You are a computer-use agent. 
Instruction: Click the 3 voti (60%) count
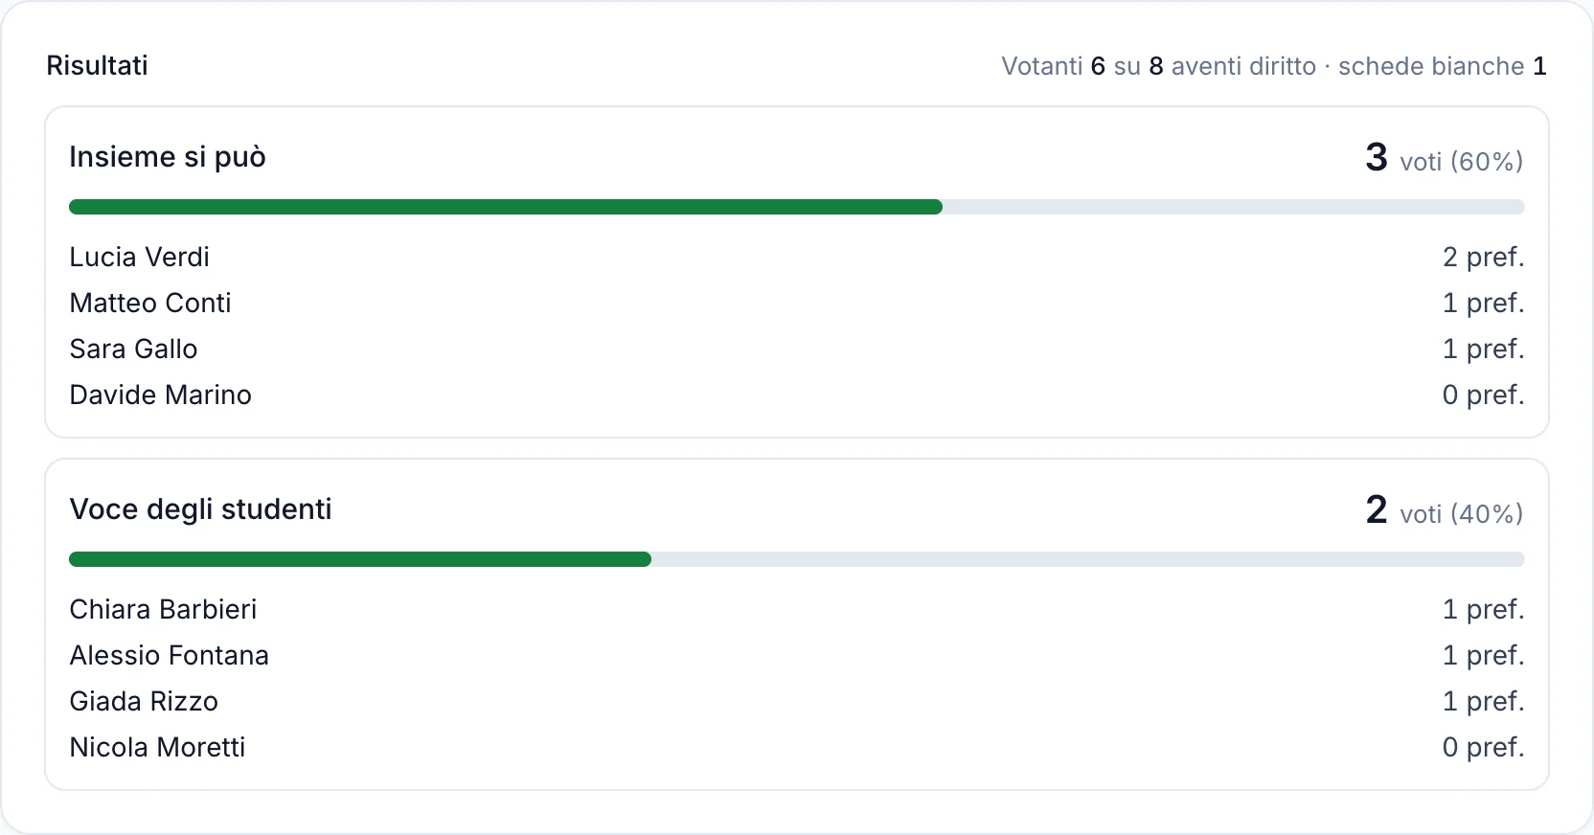pos(1445,157)
